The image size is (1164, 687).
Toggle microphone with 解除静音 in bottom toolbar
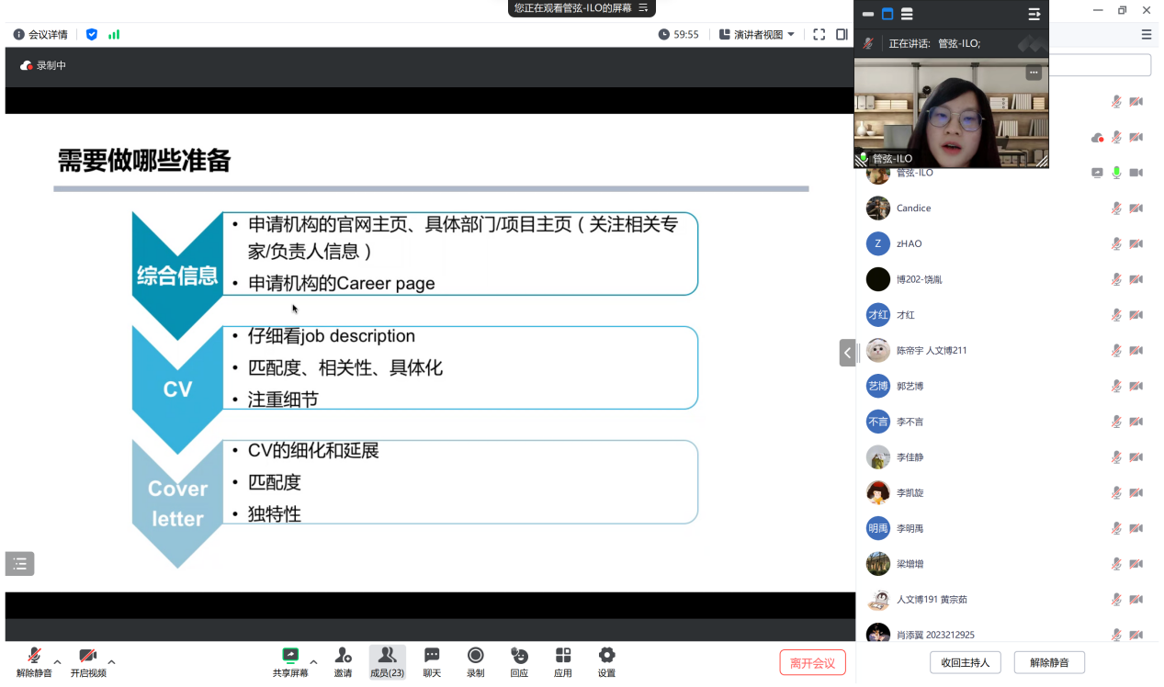(x=34, y=660)
